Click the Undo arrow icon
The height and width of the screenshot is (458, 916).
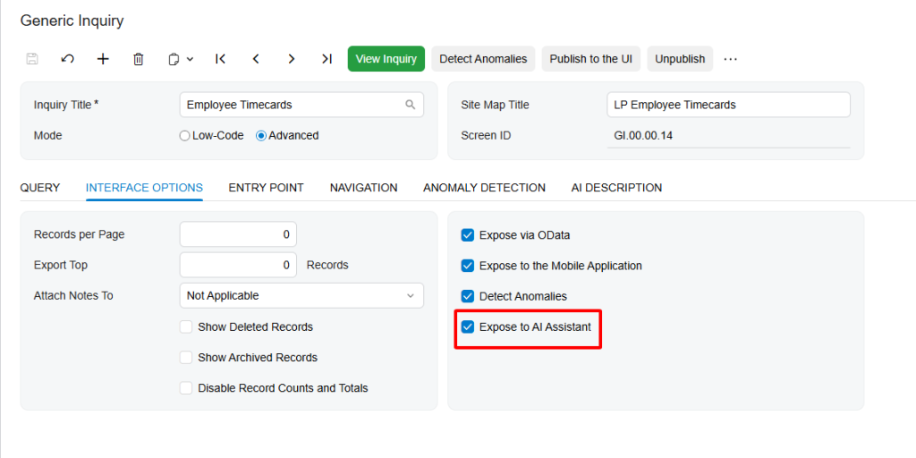[67, 59]
